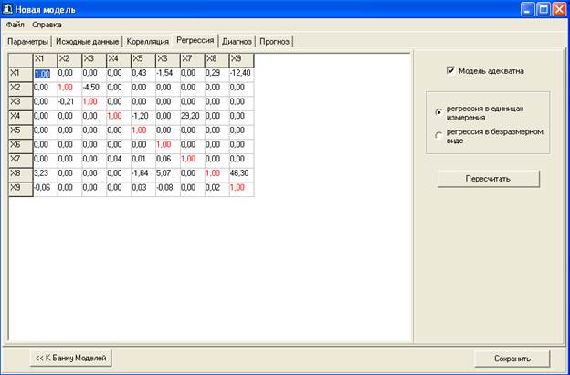Click red 1,00 cell in row X7
570x375 pixels.
point(193,161)
